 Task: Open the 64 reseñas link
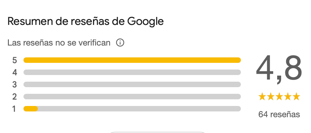point(279,114)
